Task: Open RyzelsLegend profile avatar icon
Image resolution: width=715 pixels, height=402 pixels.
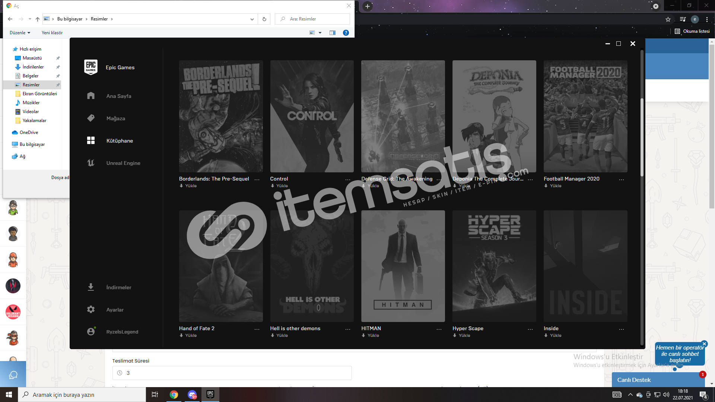Action: click(x=91, y=331)
